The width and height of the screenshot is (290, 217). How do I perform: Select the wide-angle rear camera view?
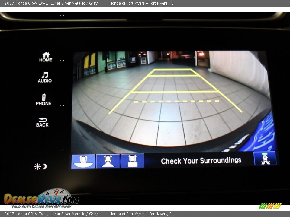pos(83,161)
